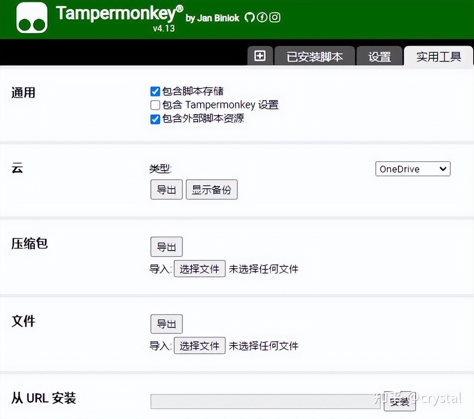The image size is (474, 419).
Task: Open the GitHub icon link
Action: [249, 17]
